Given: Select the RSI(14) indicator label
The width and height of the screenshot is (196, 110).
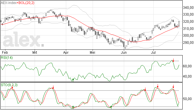Looking at the screenshot, I should [7, 58].
